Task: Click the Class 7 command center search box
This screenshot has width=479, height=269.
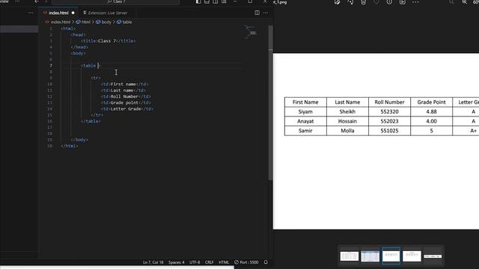Action: click(x=115, y=1)
